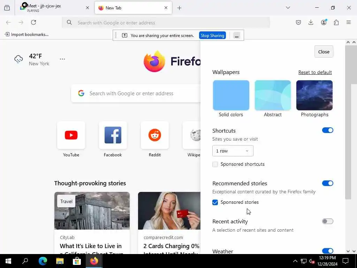Click the customize panel vertical scrollbar
This screenshot has height=268, width=357.
pyautogui.click(x=348, y=122)
